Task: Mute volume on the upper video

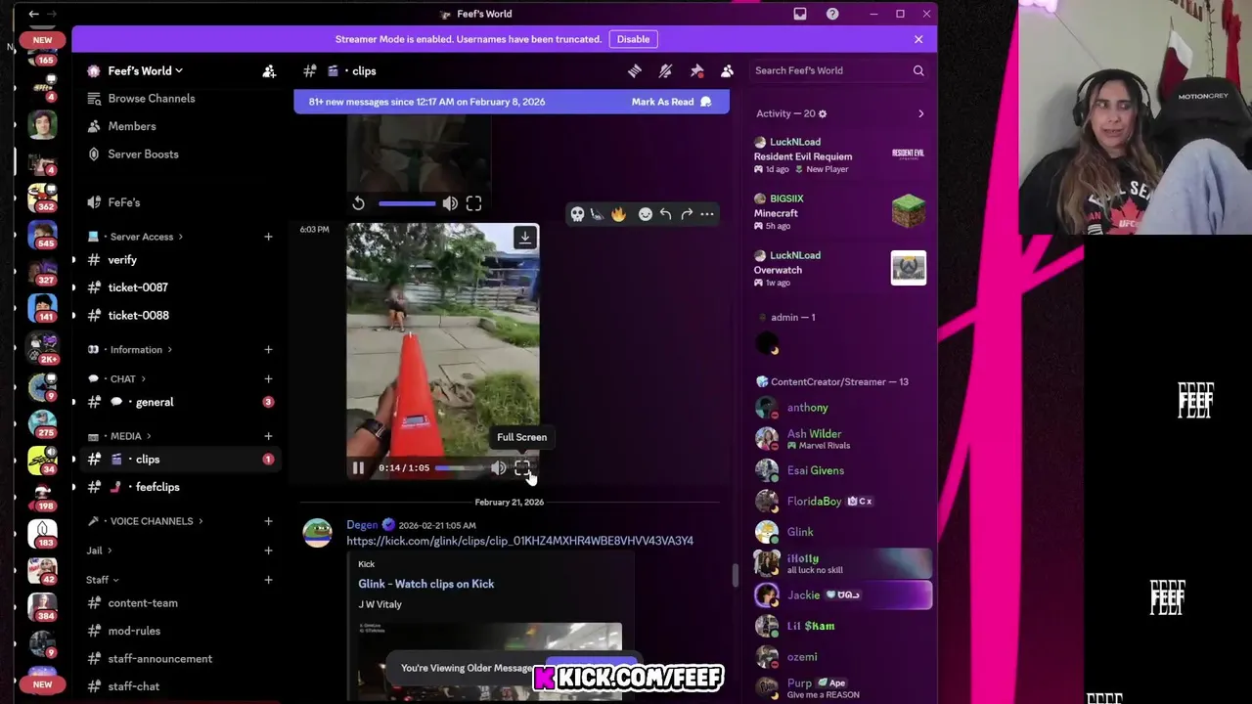Action: pos(450,203)
